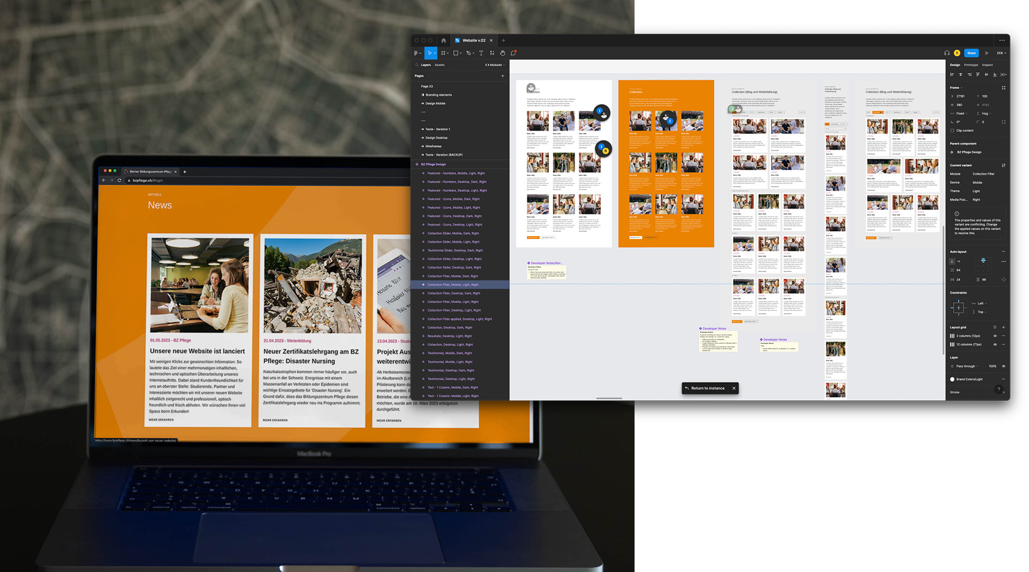Click MEHR ERFAHREN under Disaster Nursing article
The height and width of the screenshot is (572, 1029).
point(275,420)
